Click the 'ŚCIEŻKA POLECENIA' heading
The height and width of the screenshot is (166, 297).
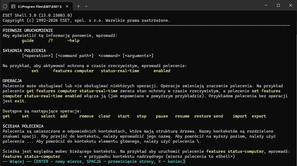pyautogui.click(x=23, y=126)
